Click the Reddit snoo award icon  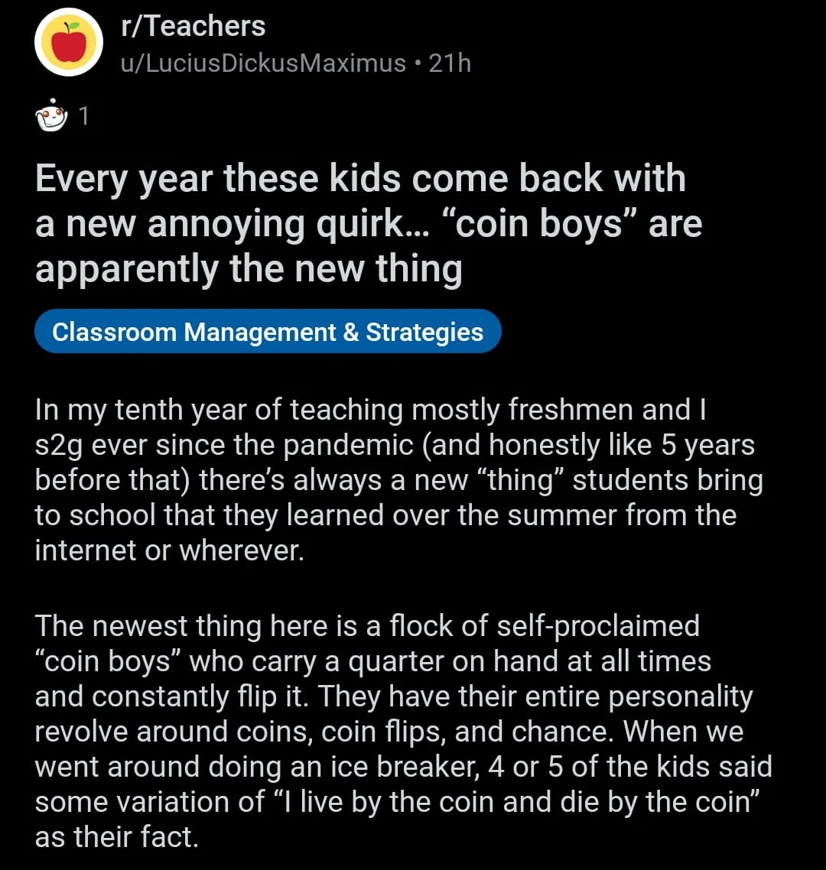[x=52, y=116]
